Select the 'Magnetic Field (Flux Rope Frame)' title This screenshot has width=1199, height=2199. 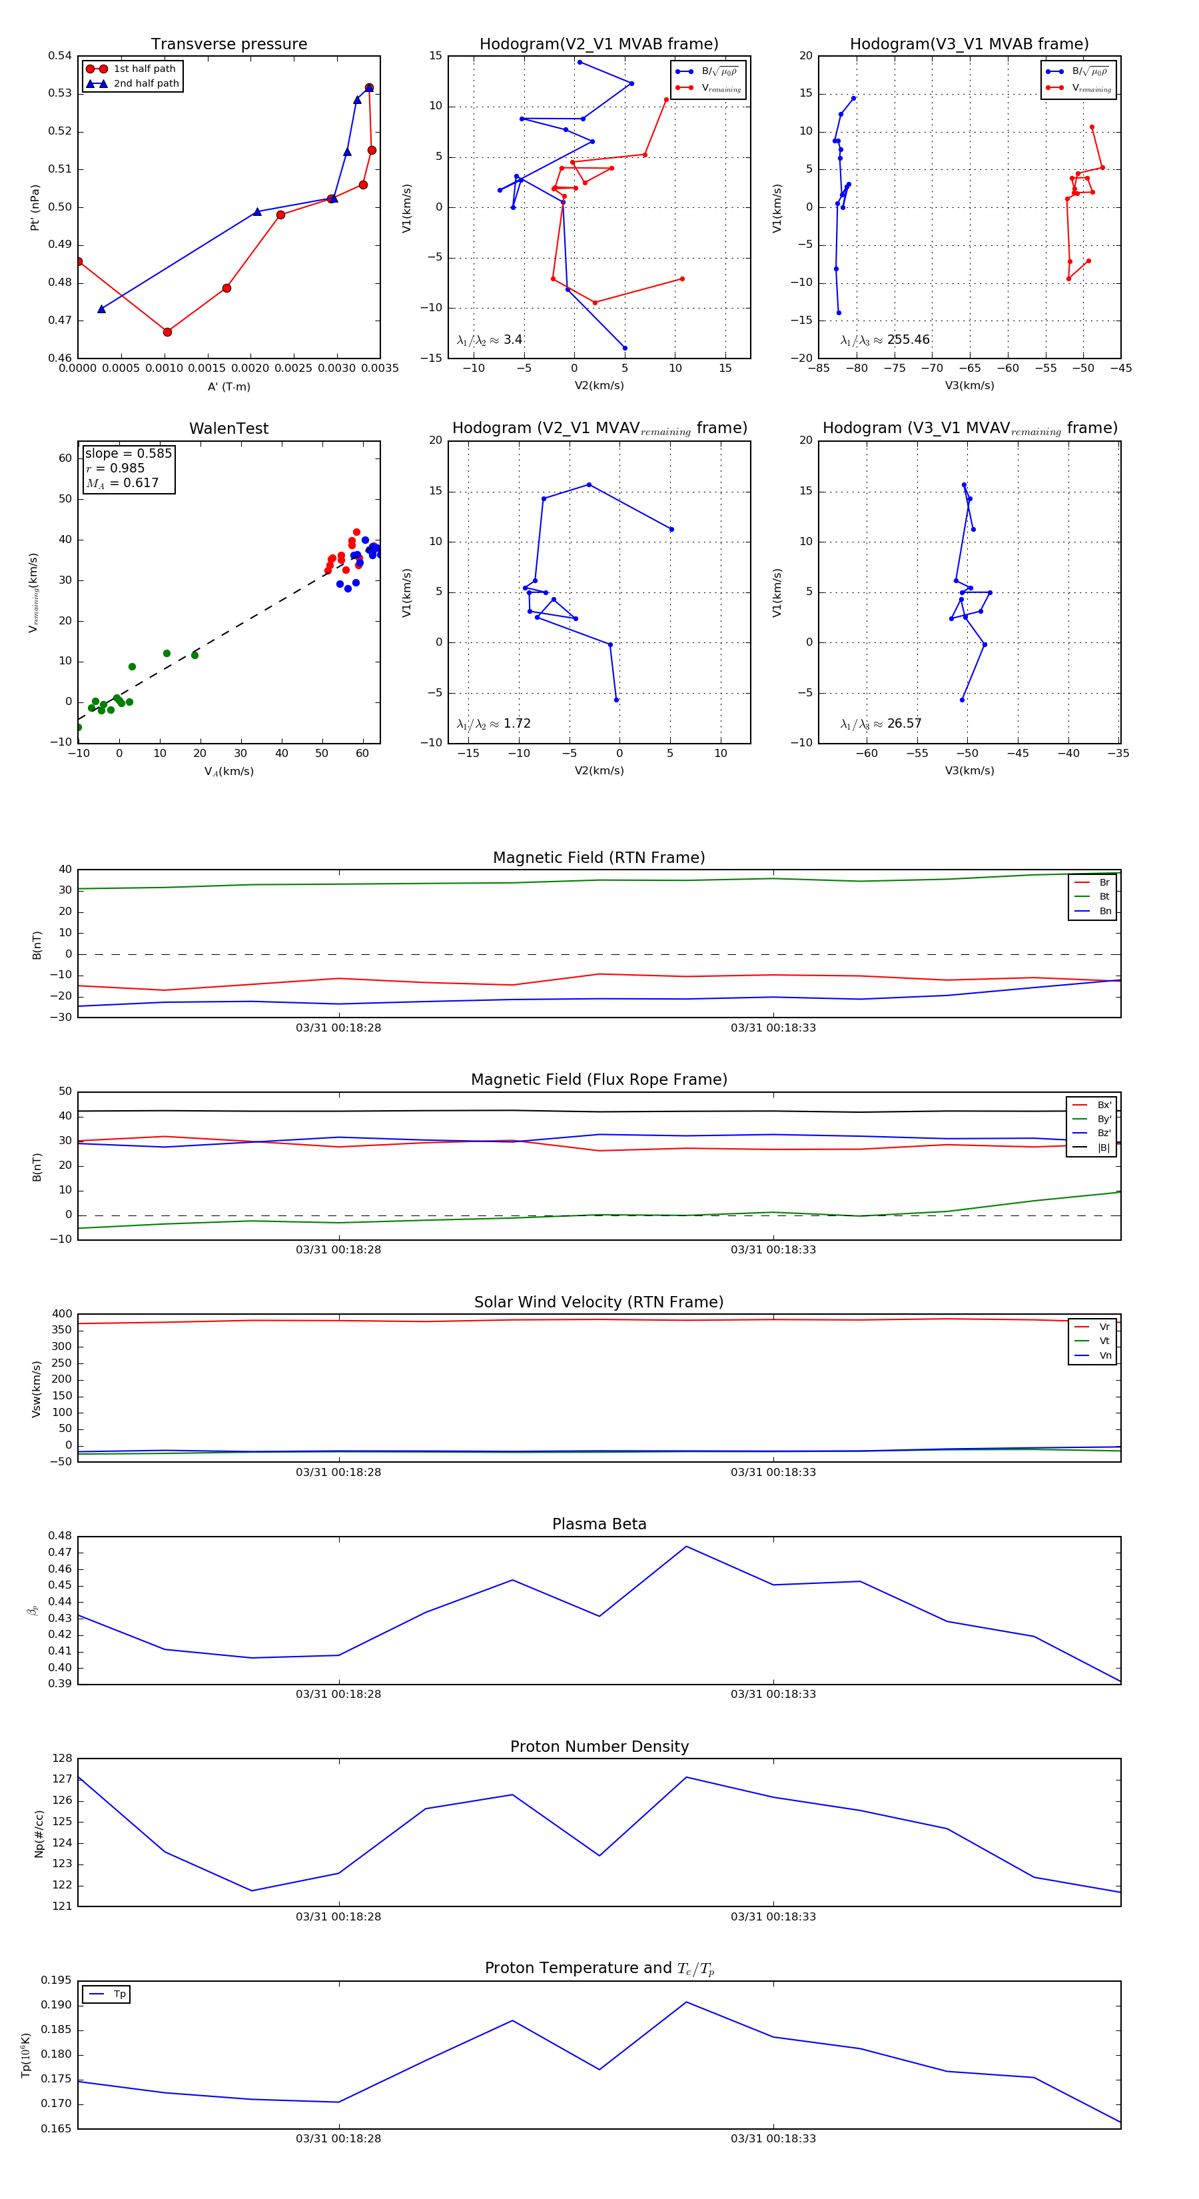click(599, 1080)
